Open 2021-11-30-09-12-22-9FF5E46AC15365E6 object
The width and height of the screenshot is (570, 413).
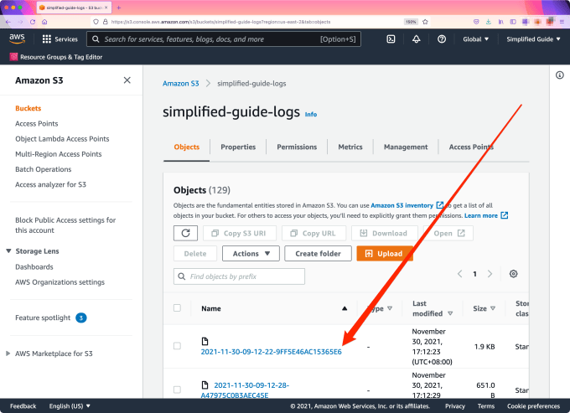(272, 352)
